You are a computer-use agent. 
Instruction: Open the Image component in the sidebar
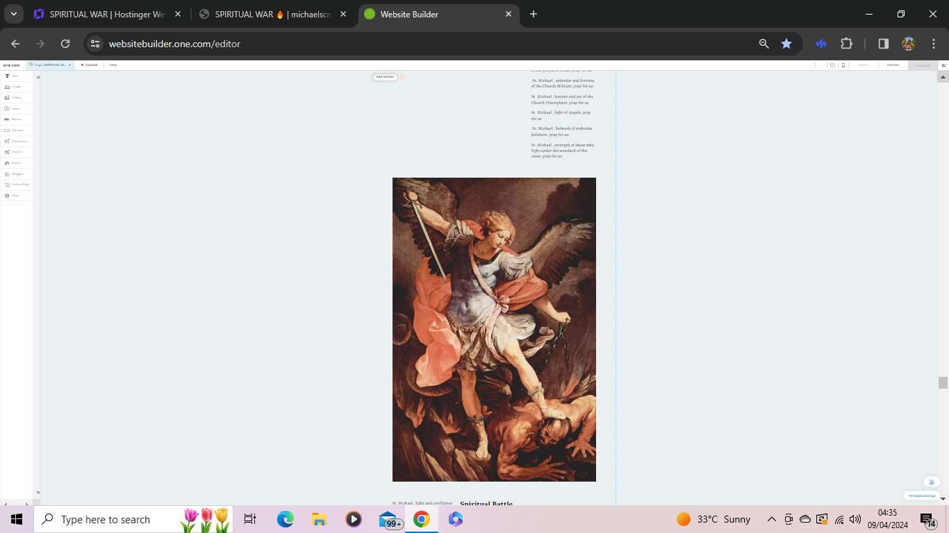pos(16,87)
